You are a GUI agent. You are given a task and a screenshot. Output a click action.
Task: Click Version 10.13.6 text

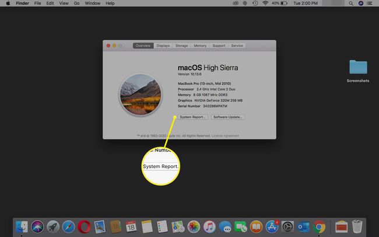(x=189, y=74)
